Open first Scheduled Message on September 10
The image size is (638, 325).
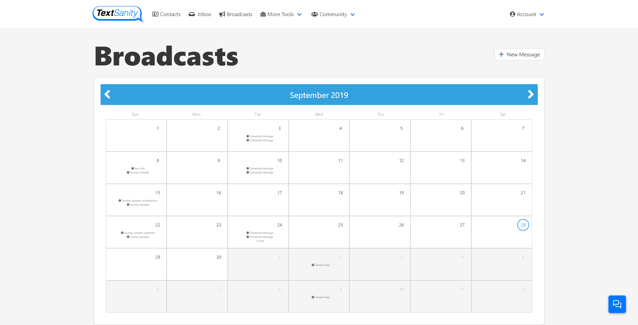[260, 168]
